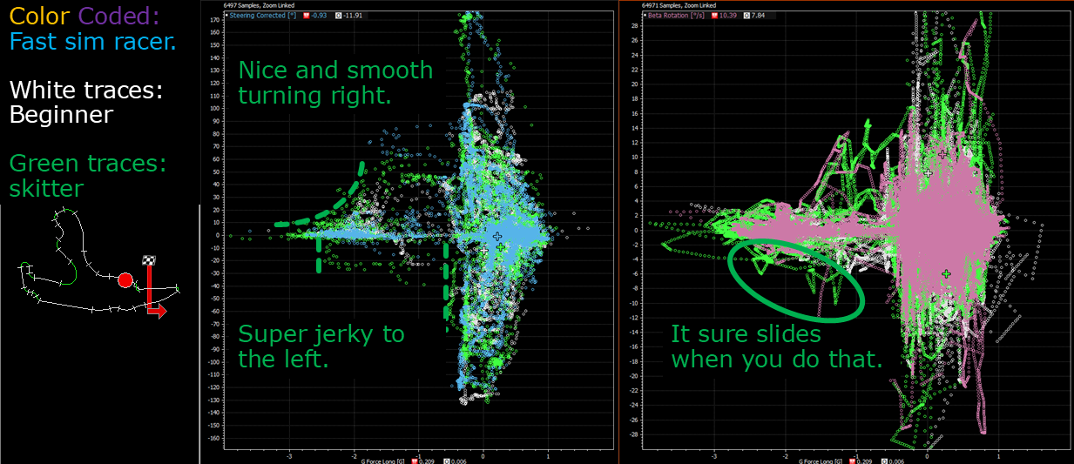Click the white cursor icon beside 7.84

click(x=746, y=16)
